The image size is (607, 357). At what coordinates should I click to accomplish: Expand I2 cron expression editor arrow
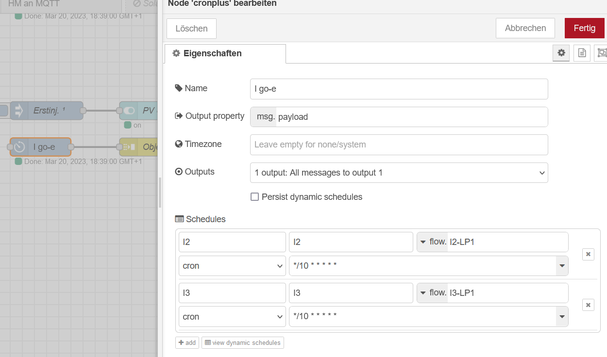562,266
